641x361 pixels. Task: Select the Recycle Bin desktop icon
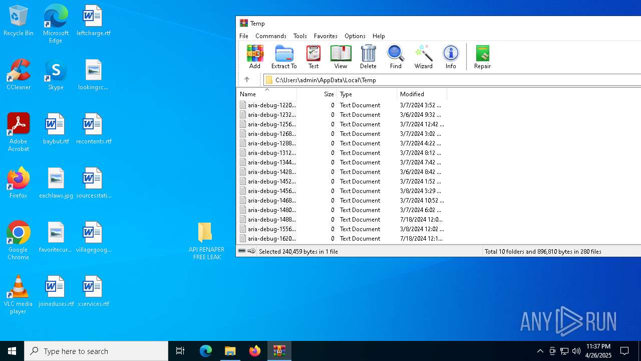tap(19, 21)
